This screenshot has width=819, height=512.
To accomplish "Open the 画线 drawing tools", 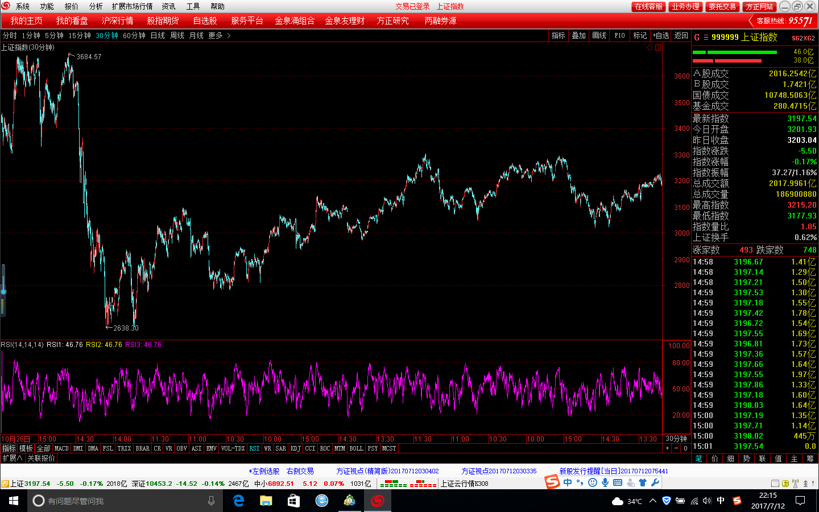I will click(599, 35).
